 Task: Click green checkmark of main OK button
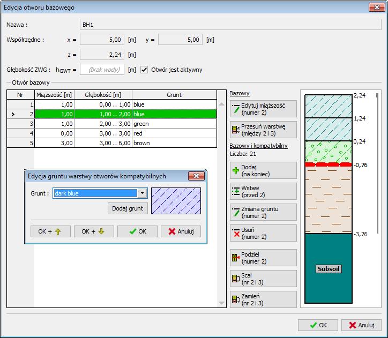click(314, 325)
